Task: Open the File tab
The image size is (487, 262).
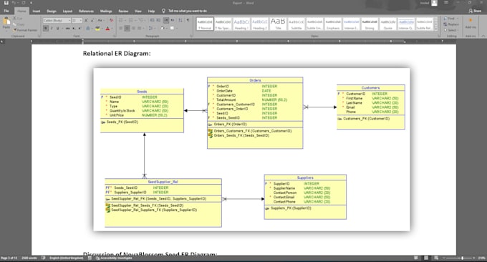Action: [x=6, y=11]
